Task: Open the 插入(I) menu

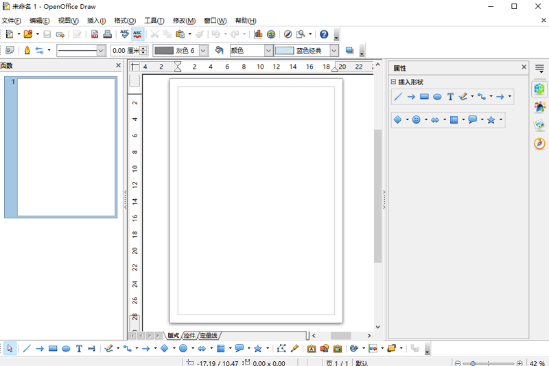Action: pos(96,21)
